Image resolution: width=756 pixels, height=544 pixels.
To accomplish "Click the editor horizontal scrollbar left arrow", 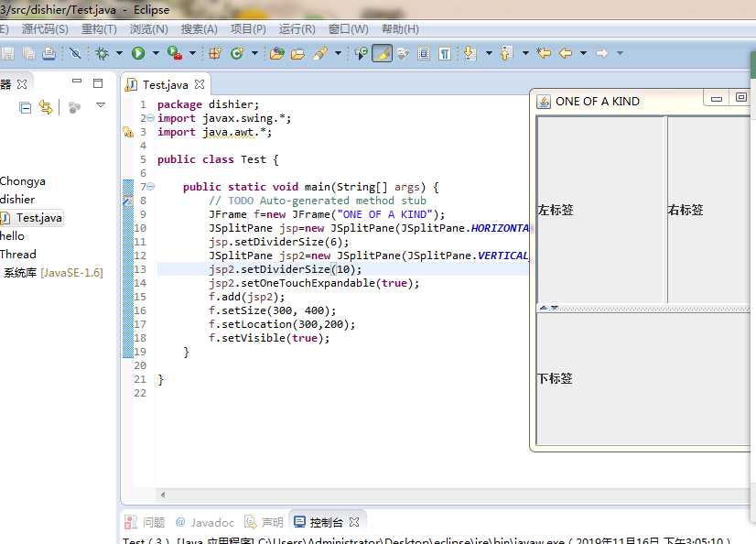I will click(x=163, y=495).
